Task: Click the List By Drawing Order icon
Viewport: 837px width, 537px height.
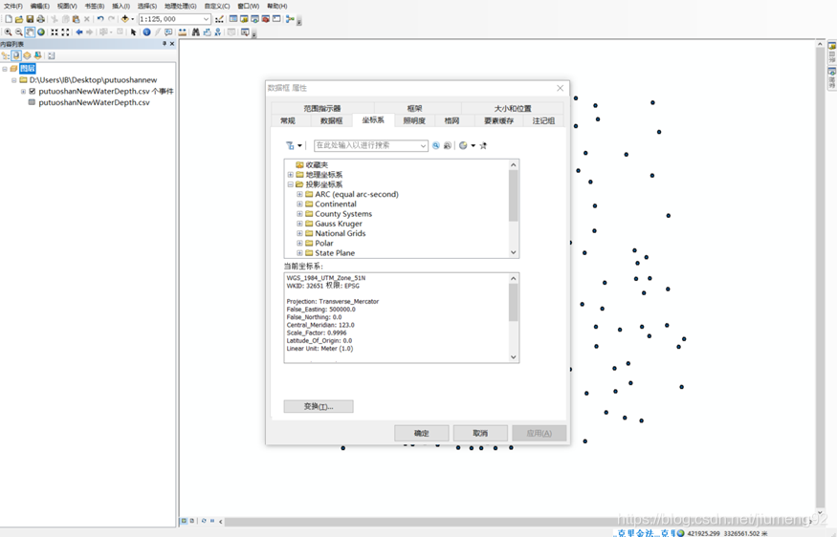Action: [x=6, y=55]
